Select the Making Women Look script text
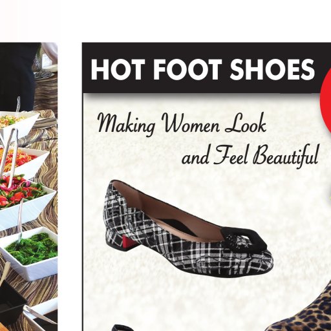This screenshot has height=331, width=331. pos(182,124)
